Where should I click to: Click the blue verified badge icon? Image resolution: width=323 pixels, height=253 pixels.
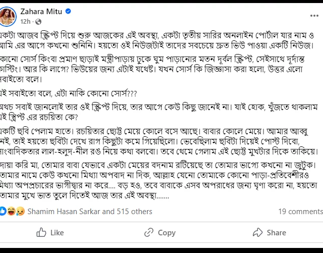click(68, 11)
